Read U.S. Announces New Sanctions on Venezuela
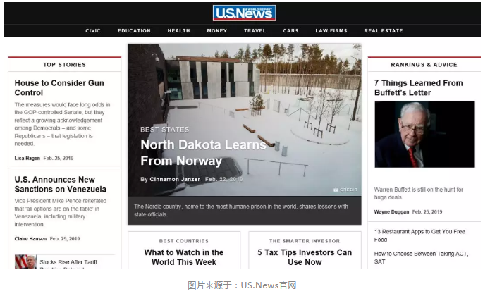The height and width of the screenshot is (308, 490). point(61,184)
